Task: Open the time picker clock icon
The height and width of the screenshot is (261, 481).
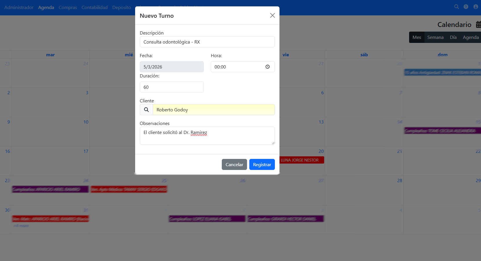Action: point(267,67)
